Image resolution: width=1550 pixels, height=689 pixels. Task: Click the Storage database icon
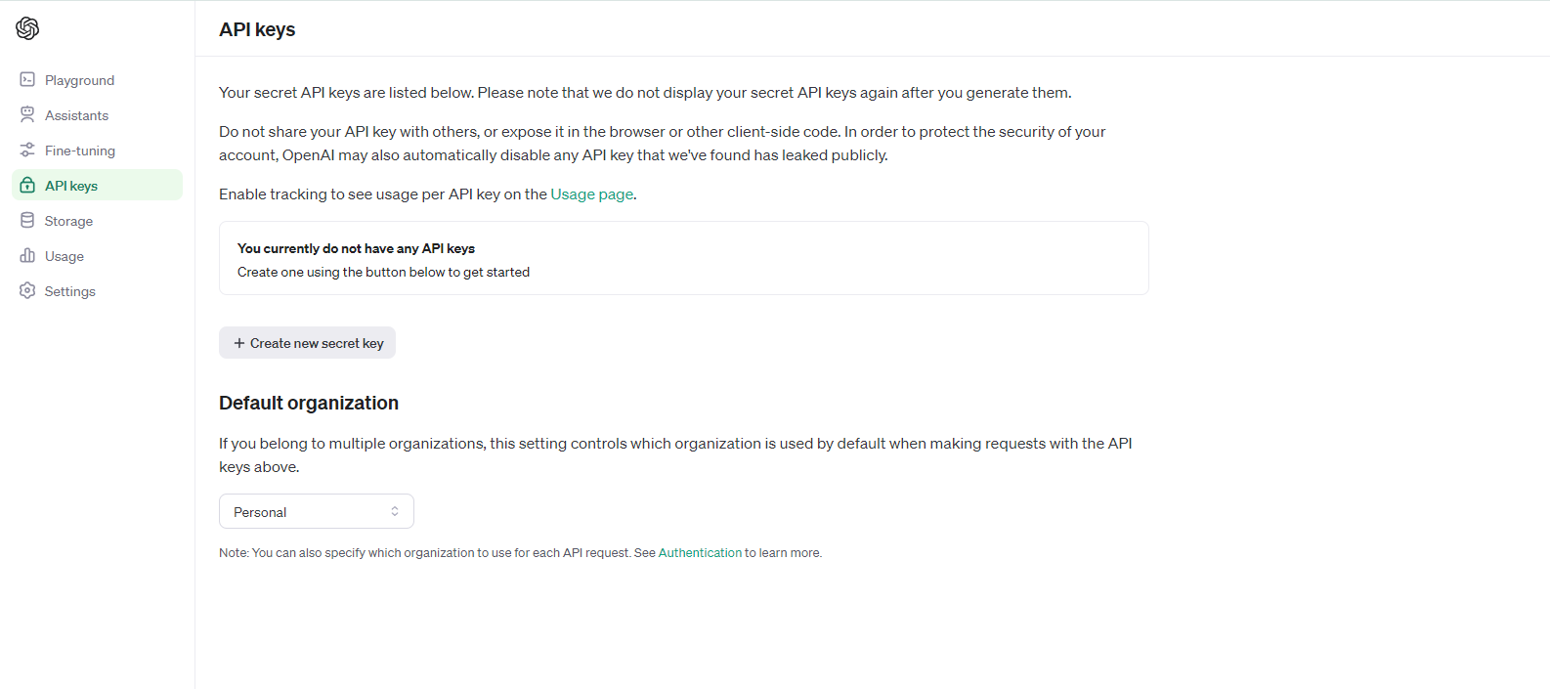click(x=27, y=220)
